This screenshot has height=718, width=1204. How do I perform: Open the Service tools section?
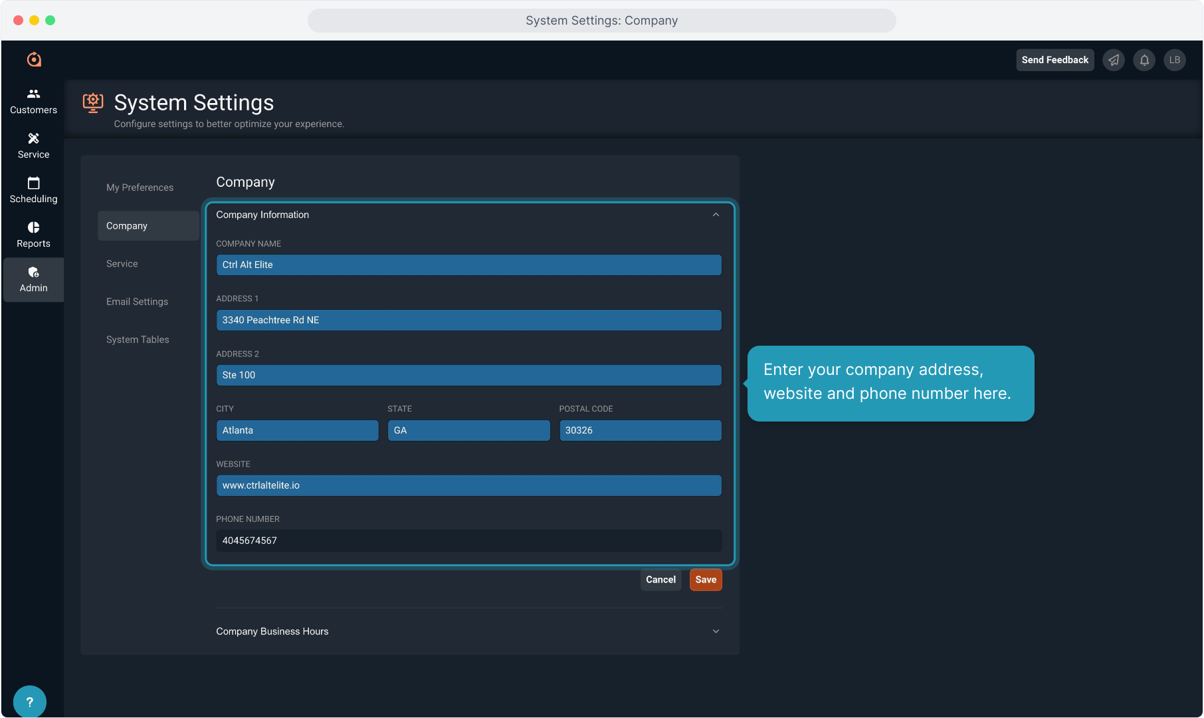click(x=33, y=146)
